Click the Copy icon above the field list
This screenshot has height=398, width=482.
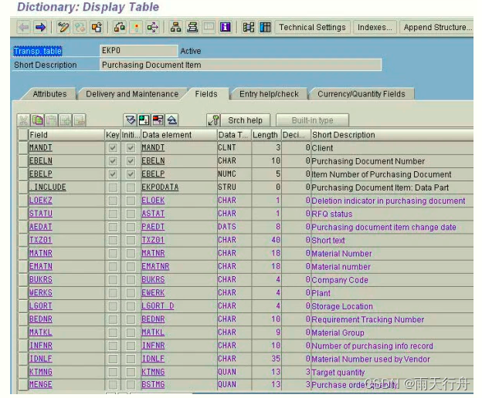pyautogui.click(x=38, y=120)
